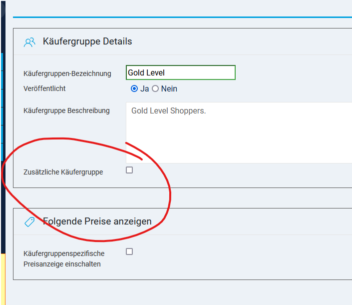Screen dimensions: 352x305
Task: Click the Veröffentlicht label
Action: pos(44,88)
